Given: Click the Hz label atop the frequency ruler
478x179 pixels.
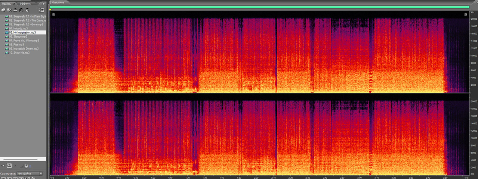Looking at the screenshot, I should coord(473,12).
